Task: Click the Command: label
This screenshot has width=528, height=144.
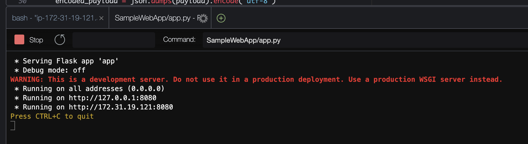Action: click(179, 40)
